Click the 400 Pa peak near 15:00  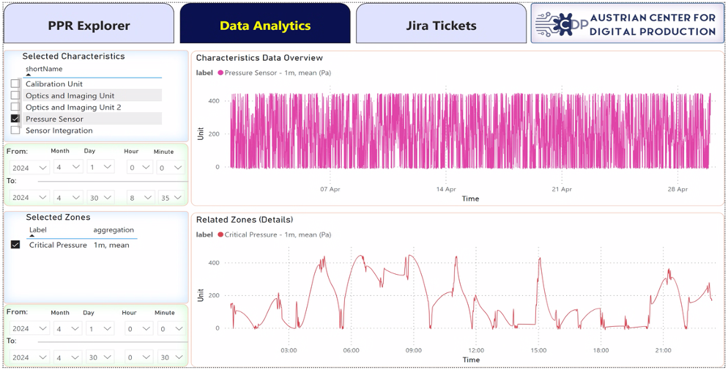540,258
